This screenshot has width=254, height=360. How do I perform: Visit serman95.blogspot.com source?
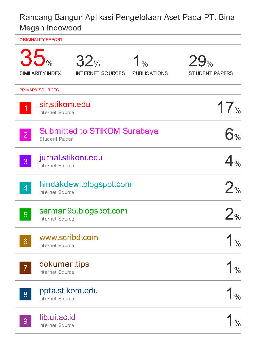(x=83, y=211)
